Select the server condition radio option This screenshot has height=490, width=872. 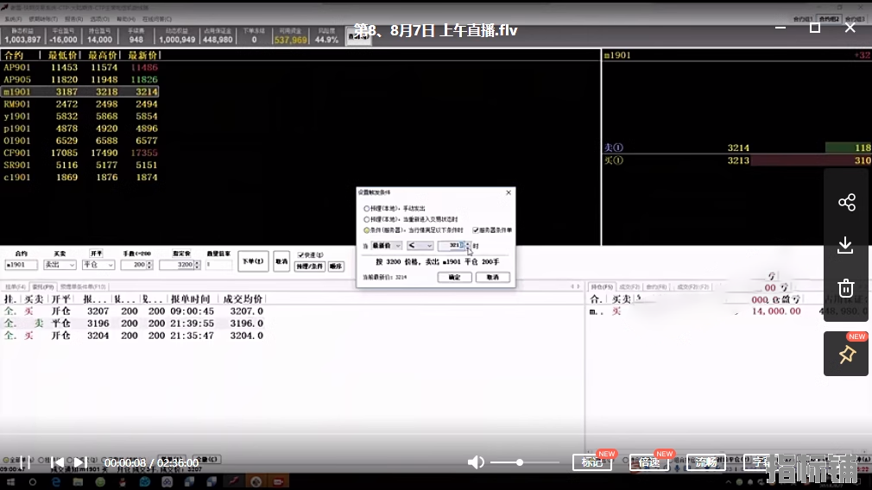[x=366, y=230]
